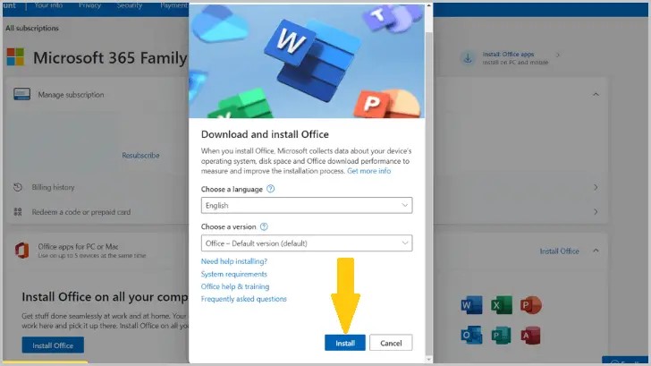Click the Install Office link on the right
The height and width of the screenshot is (366, 651).
[x=559, y=251]
